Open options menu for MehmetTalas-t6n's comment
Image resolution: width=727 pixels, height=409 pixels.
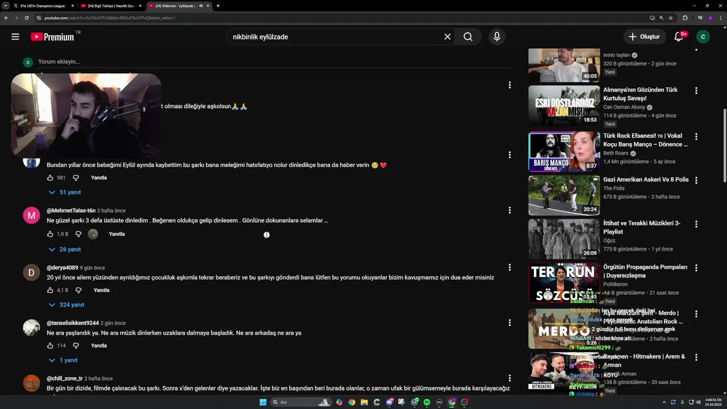509,210
